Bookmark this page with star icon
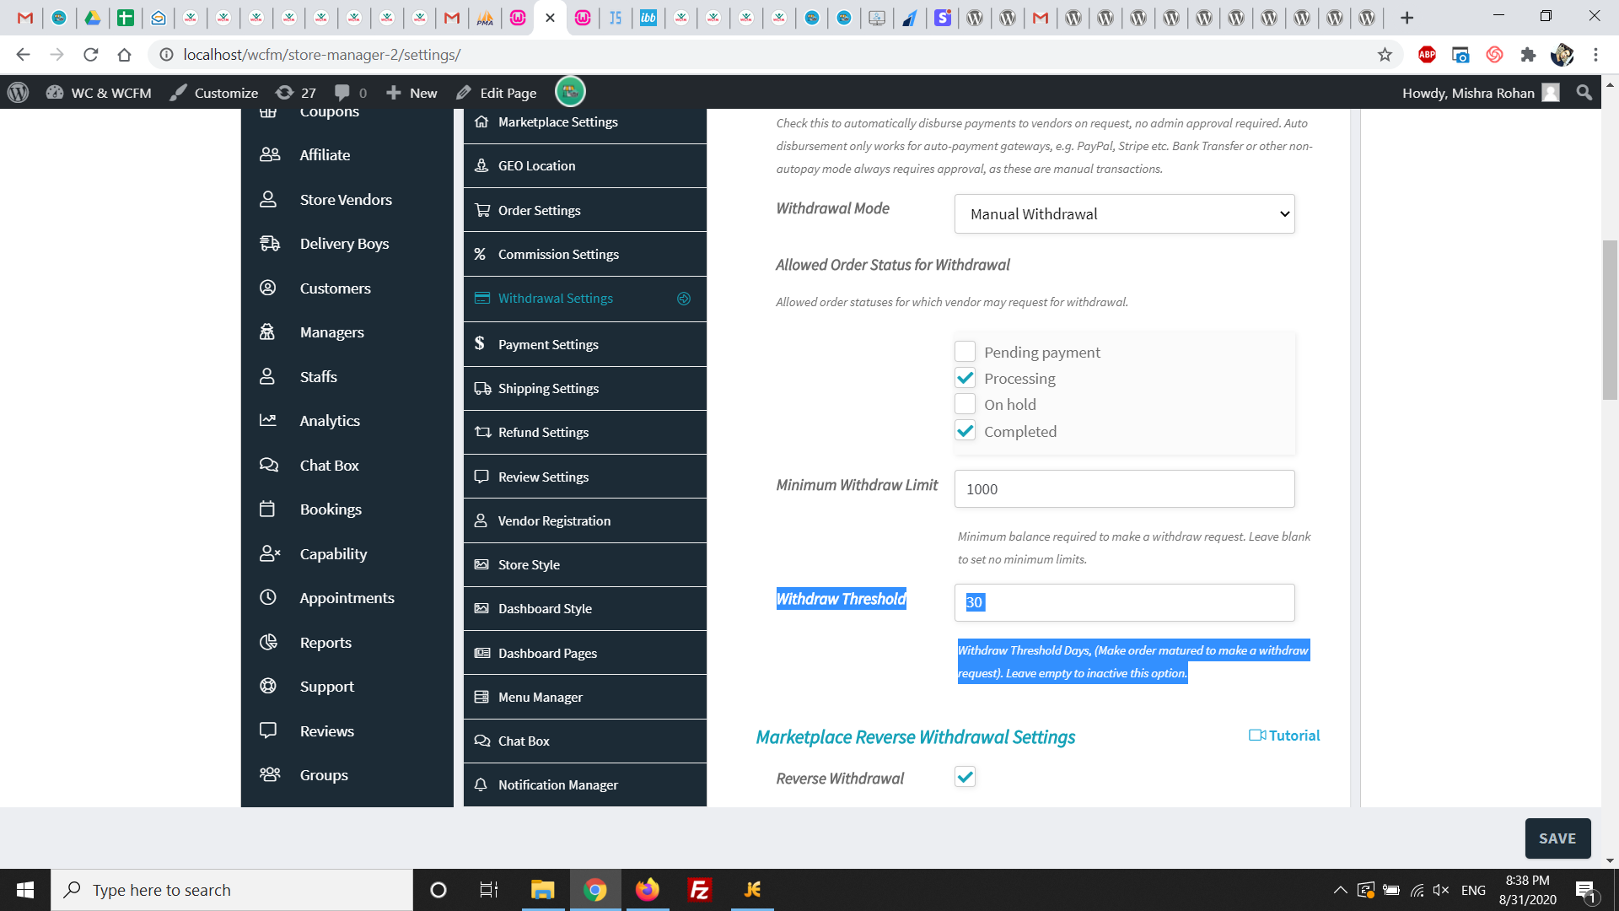 pyautogui.click(x=1385, y=55)
